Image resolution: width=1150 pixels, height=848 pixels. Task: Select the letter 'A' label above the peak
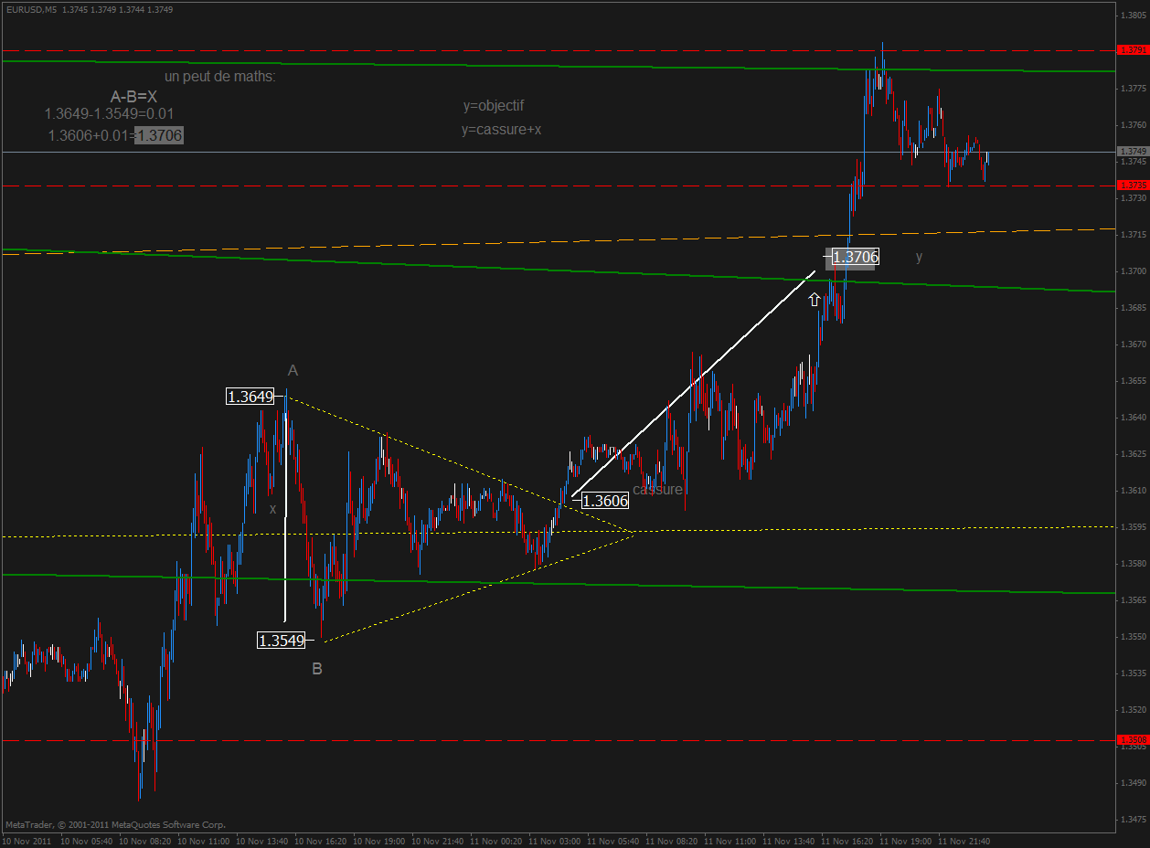293,370
